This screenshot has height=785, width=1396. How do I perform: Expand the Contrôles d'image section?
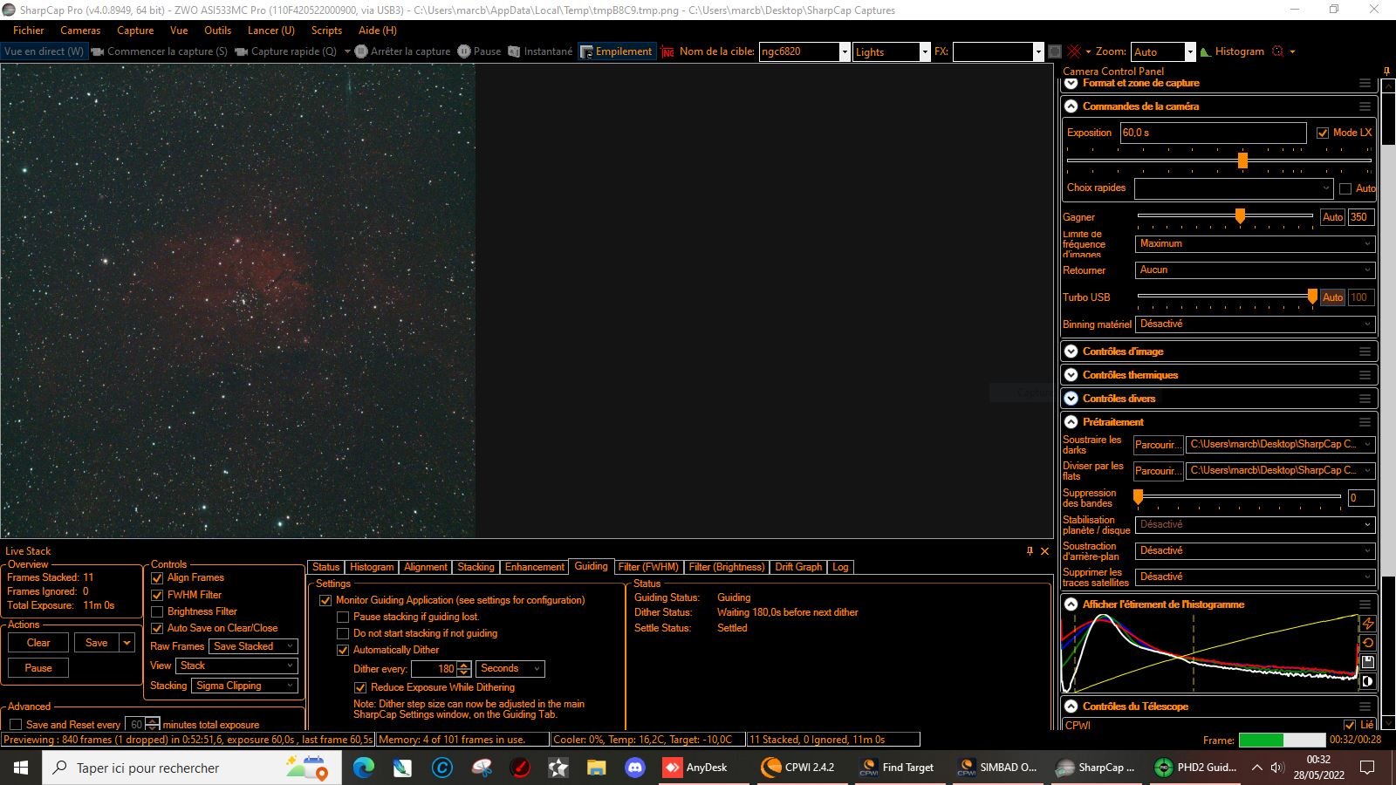coord(1071,352)
